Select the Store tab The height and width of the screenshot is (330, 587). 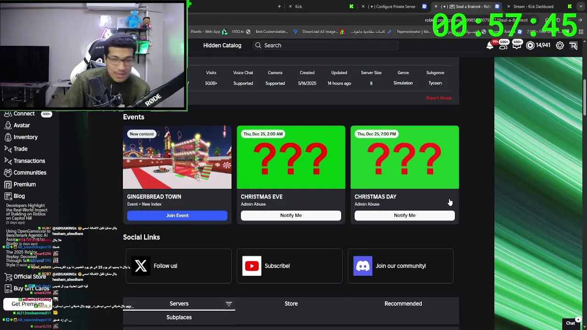[291, 304]
